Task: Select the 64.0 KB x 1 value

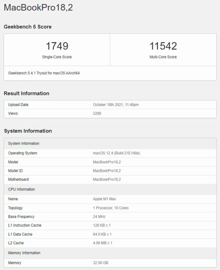Action: pos(102,234)
